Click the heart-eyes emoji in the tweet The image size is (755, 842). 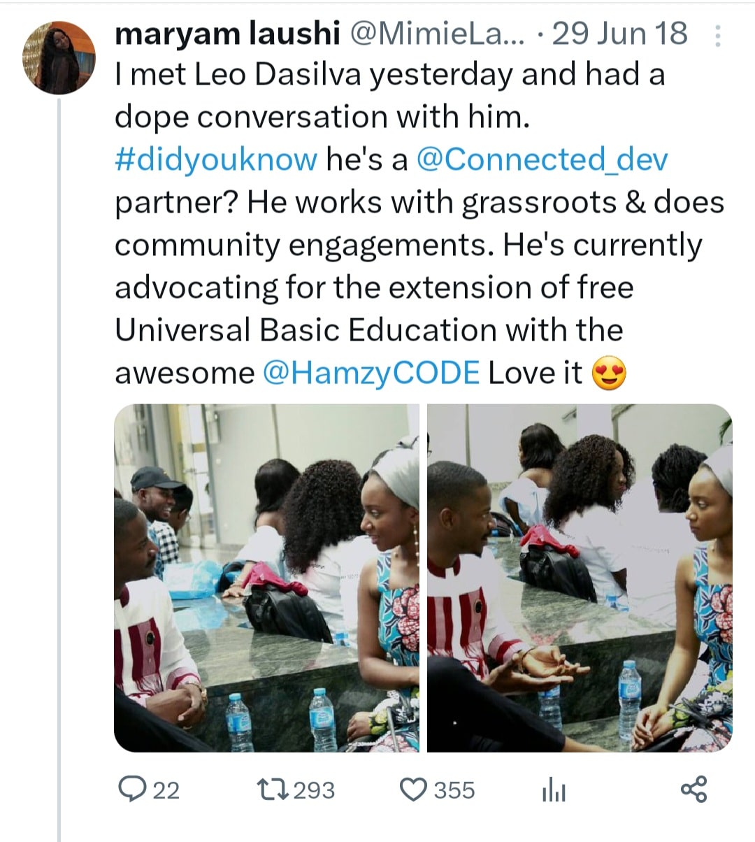point(609,374)
